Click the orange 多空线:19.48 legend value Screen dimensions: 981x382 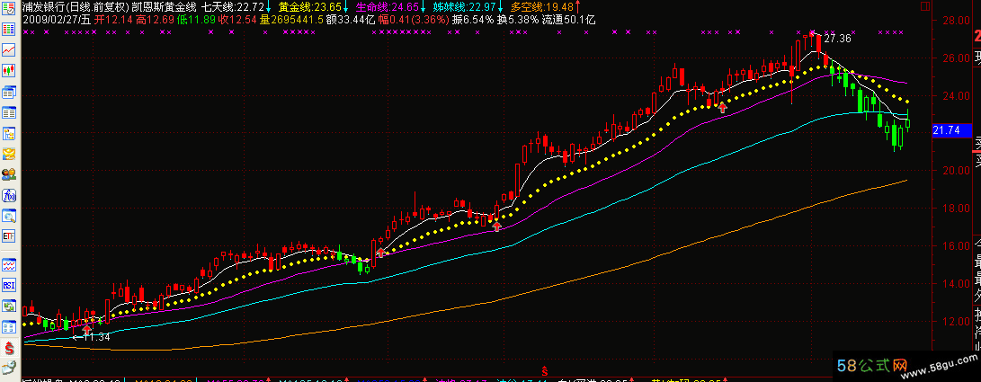point(542,7)
